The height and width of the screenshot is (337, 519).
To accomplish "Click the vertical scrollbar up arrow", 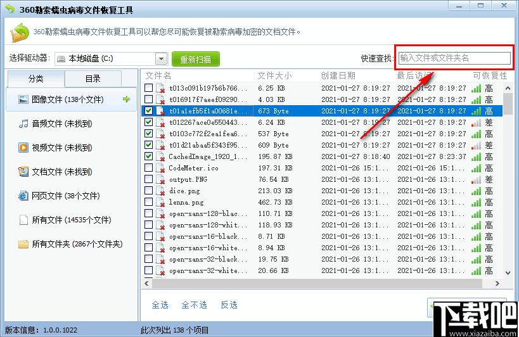I will (508, 88).
